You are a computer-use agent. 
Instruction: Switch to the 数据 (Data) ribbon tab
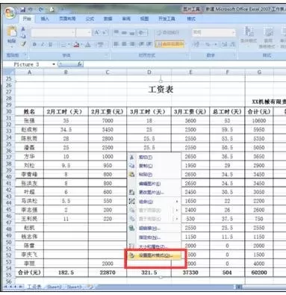tap(108, 19)
